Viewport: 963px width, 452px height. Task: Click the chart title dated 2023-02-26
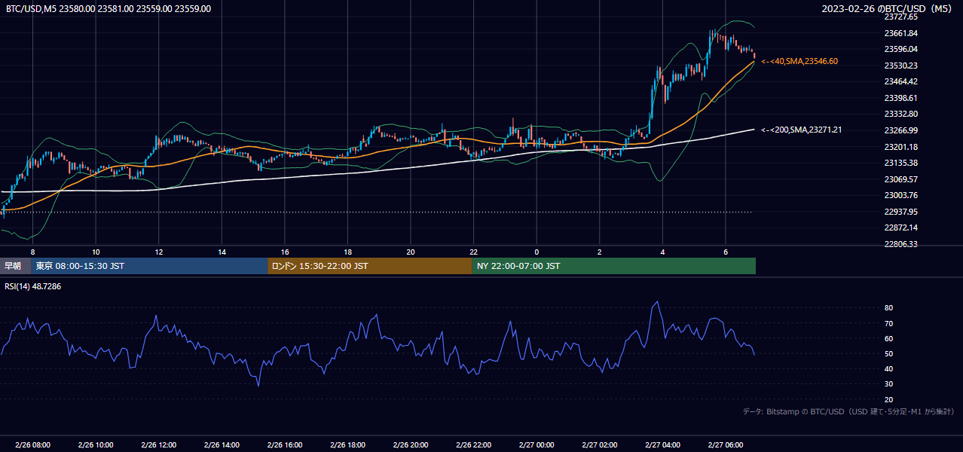click(887, 9)
